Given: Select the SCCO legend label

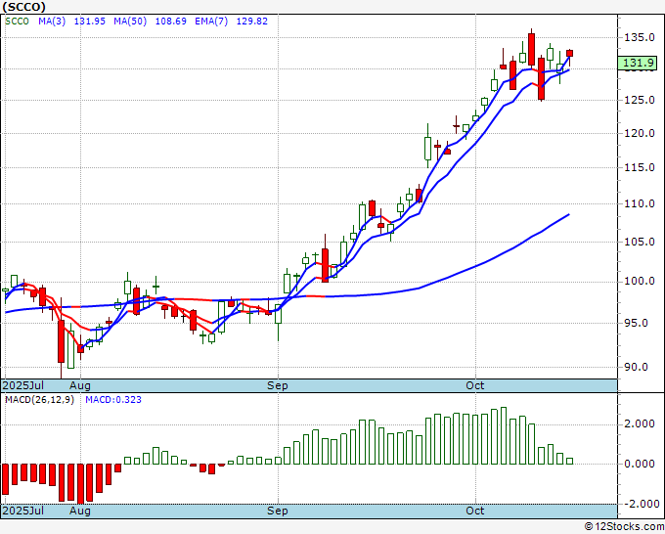Looking at the screenshot, I should pos(17,22).
